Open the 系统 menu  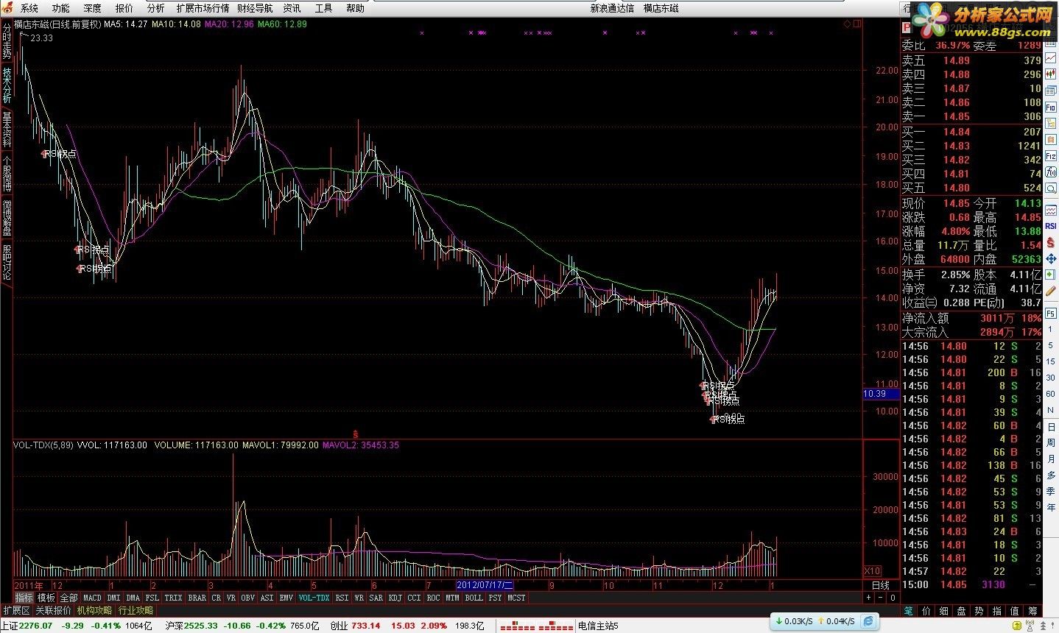tap(29, 8)
